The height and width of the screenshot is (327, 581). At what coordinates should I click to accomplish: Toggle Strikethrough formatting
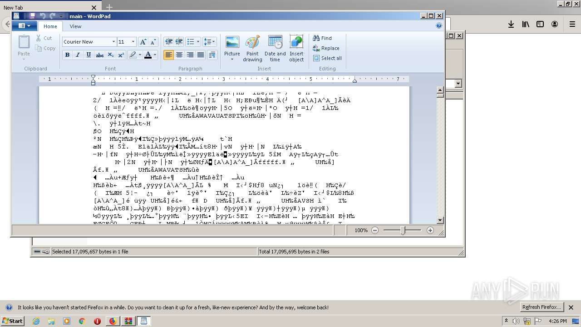tap(99, 55)
